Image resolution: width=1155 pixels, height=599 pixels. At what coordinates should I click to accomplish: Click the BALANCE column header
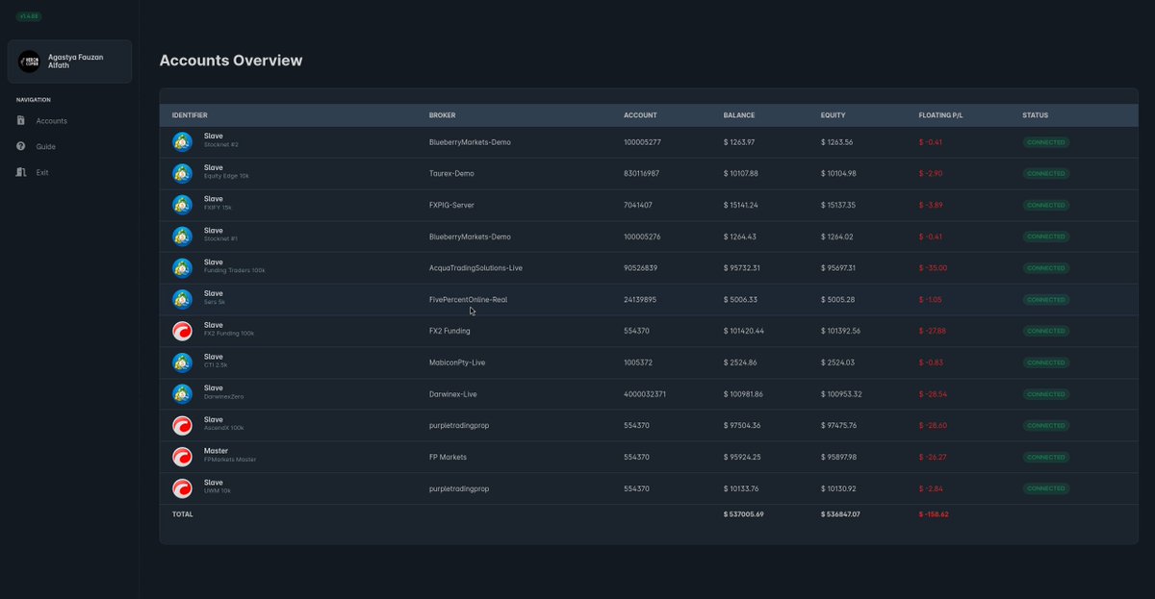click(x=739, y=115)
